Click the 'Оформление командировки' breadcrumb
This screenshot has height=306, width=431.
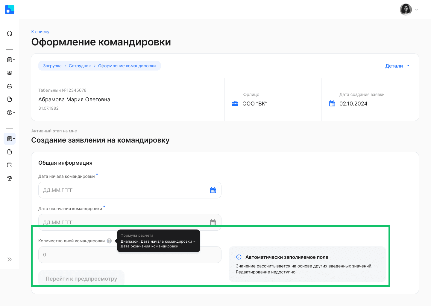[x=127, y=66]
